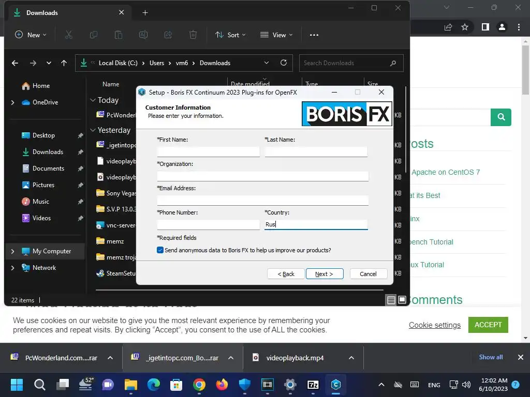The image size is (530, 397).
Task: Open the Apache on CentOS 7 post link
Action: pyautogui.click(x=446, y=172)
